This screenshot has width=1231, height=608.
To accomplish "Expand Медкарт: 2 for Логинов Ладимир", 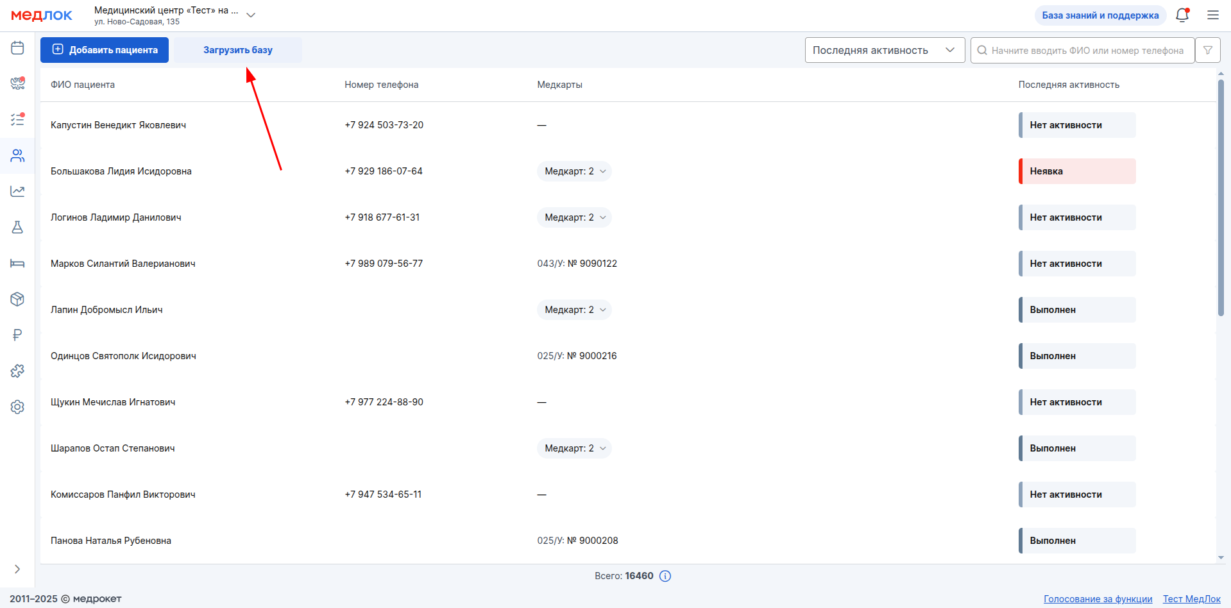I will click(574, 217).
